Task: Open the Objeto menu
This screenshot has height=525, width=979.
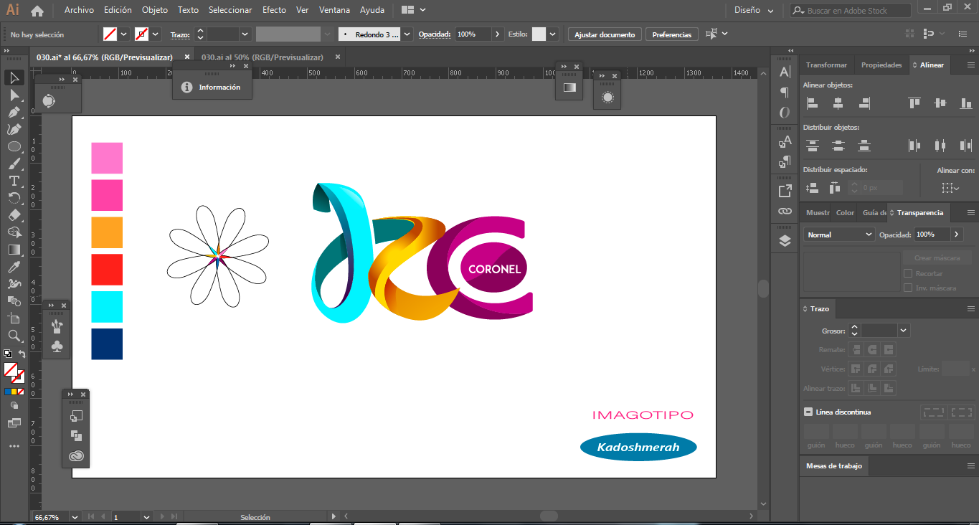Action: 155,10
